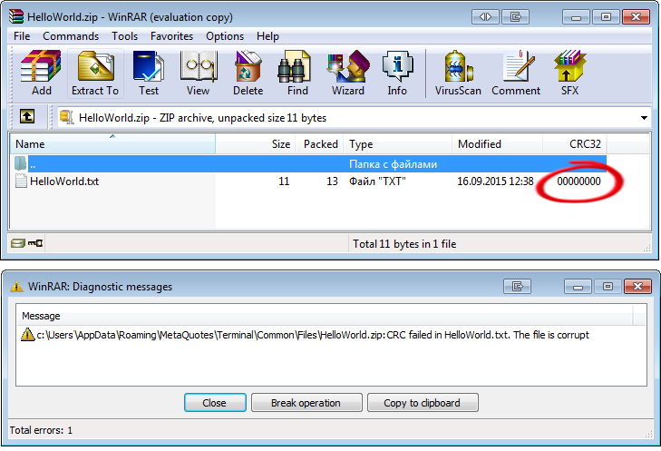Viewport: 661px width, 451px height.
Task: Select the HelloWorld.txt file name
Action: [x=64, y=181]
